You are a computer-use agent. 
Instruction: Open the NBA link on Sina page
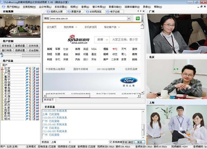[x=94, y=49]
